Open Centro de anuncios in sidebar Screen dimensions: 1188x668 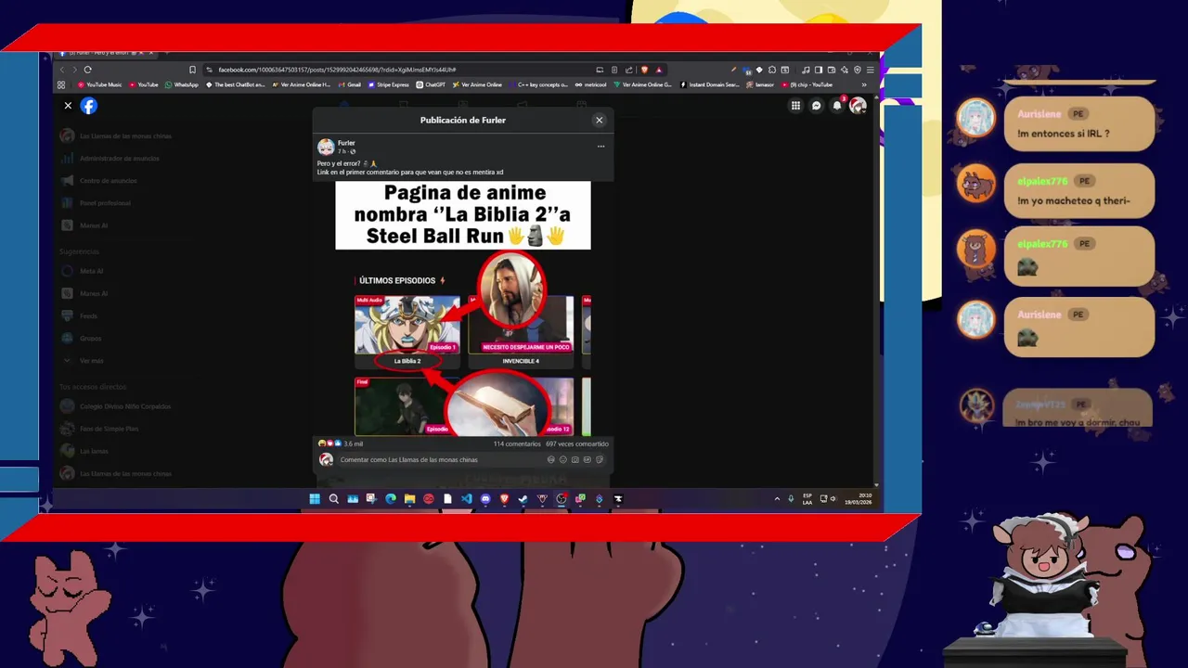(x=98, y=181)
